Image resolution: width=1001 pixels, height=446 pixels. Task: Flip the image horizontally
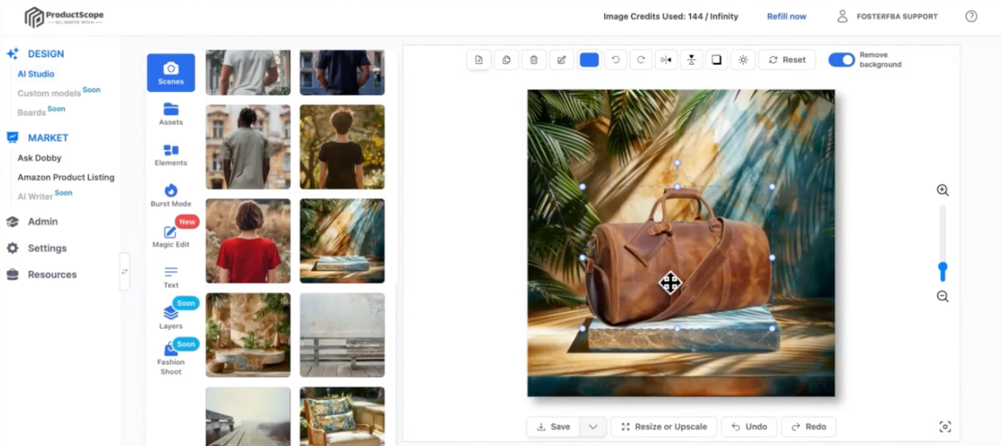666,60
